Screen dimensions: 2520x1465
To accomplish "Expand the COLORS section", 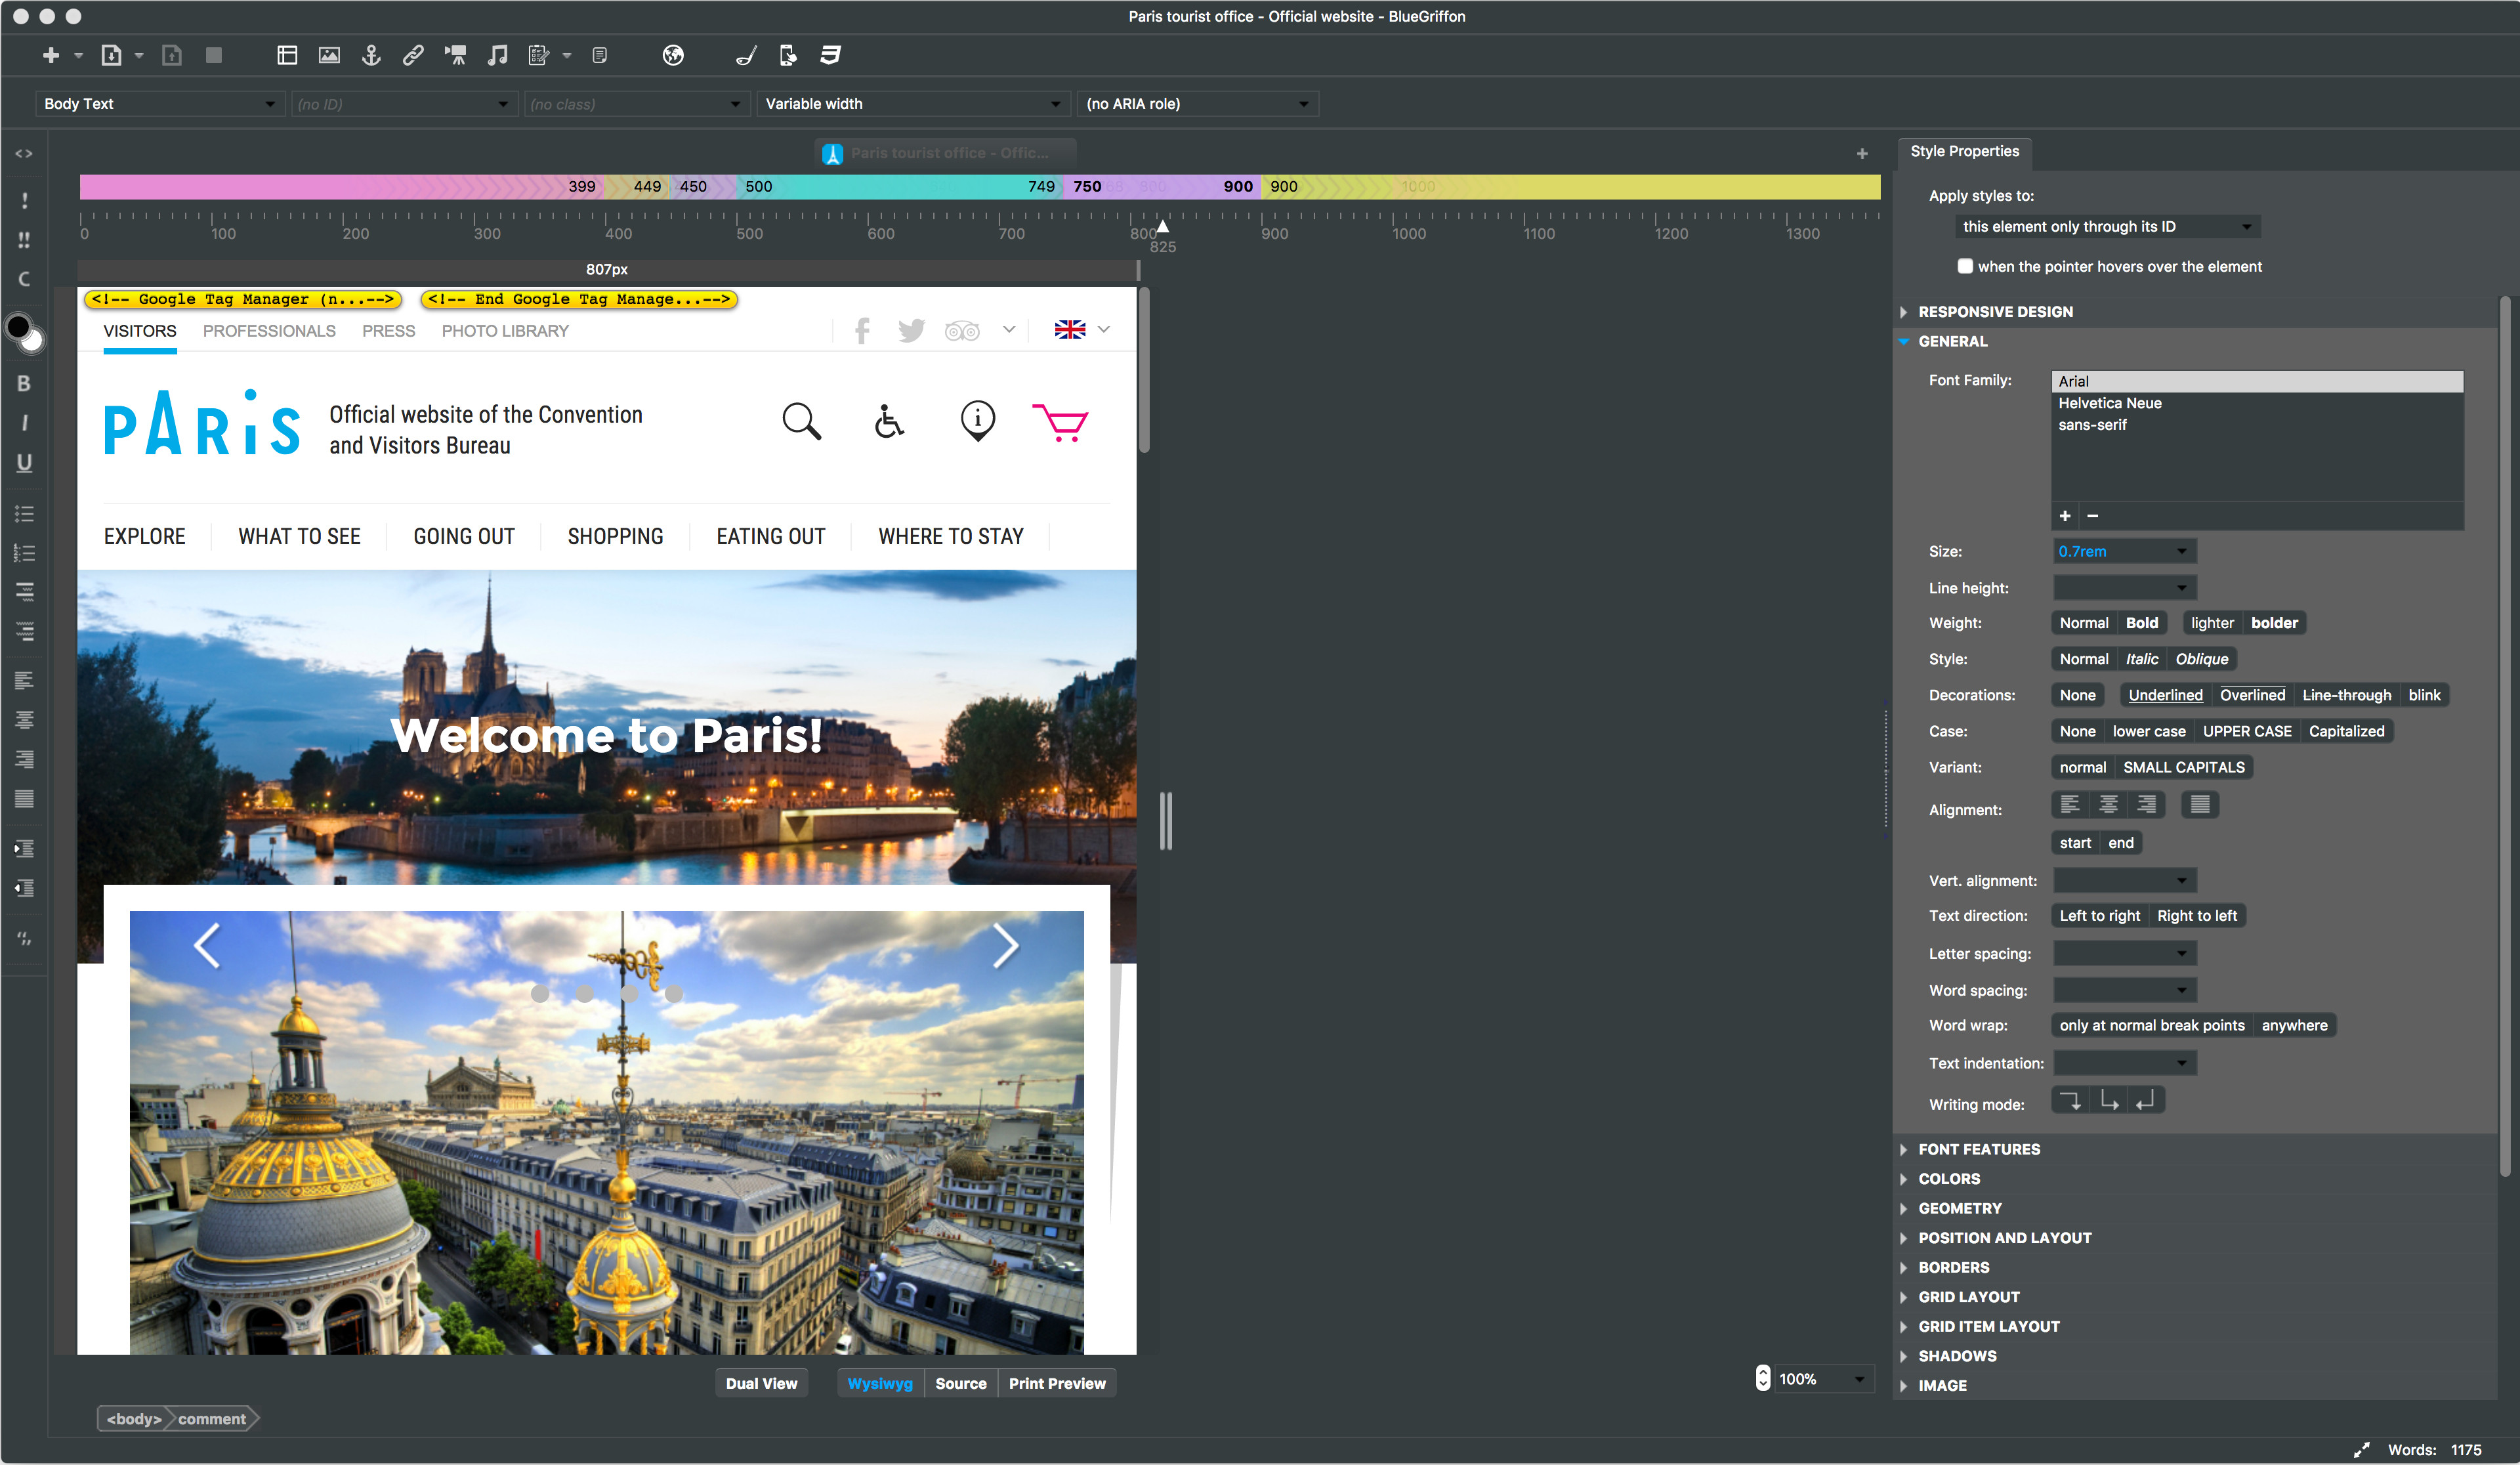I will (x=1948, y=1179).
